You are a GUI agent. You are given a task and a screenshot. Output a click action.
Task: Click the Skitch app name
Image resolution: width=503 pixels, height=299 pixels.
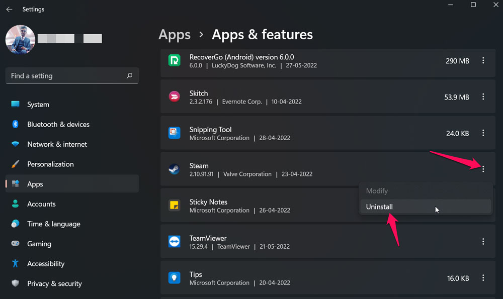[199, 93]
